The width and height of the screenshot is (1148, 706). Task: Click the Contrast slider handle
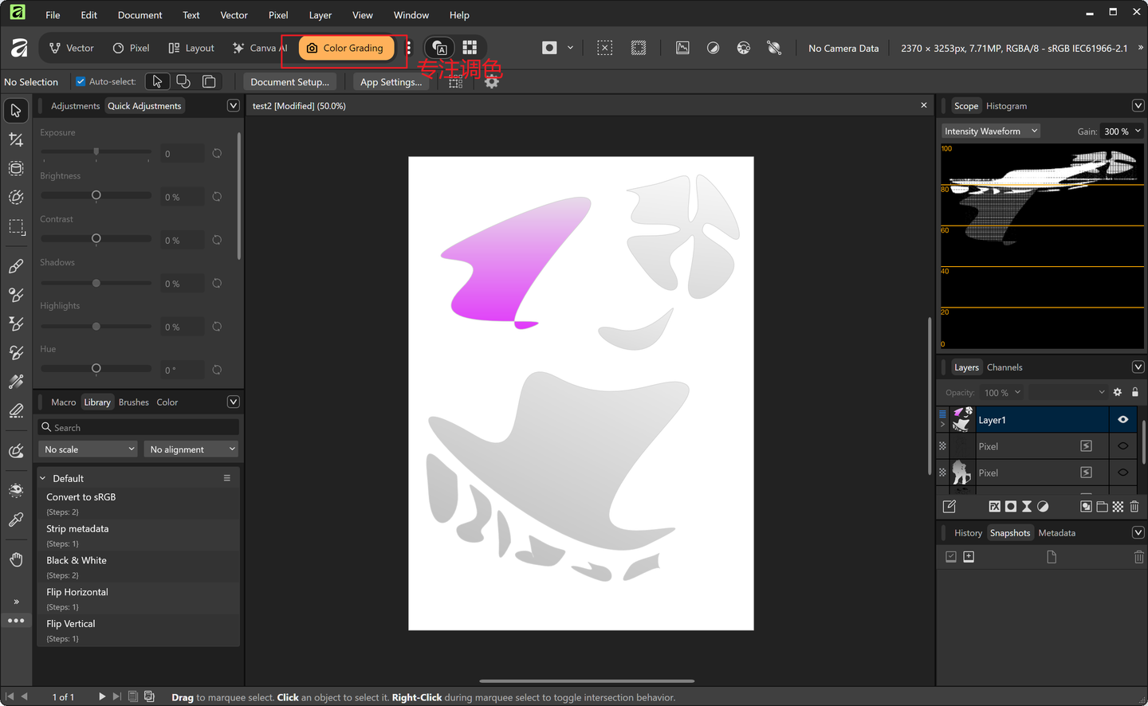pyautogui.click(x=96, y=238)
